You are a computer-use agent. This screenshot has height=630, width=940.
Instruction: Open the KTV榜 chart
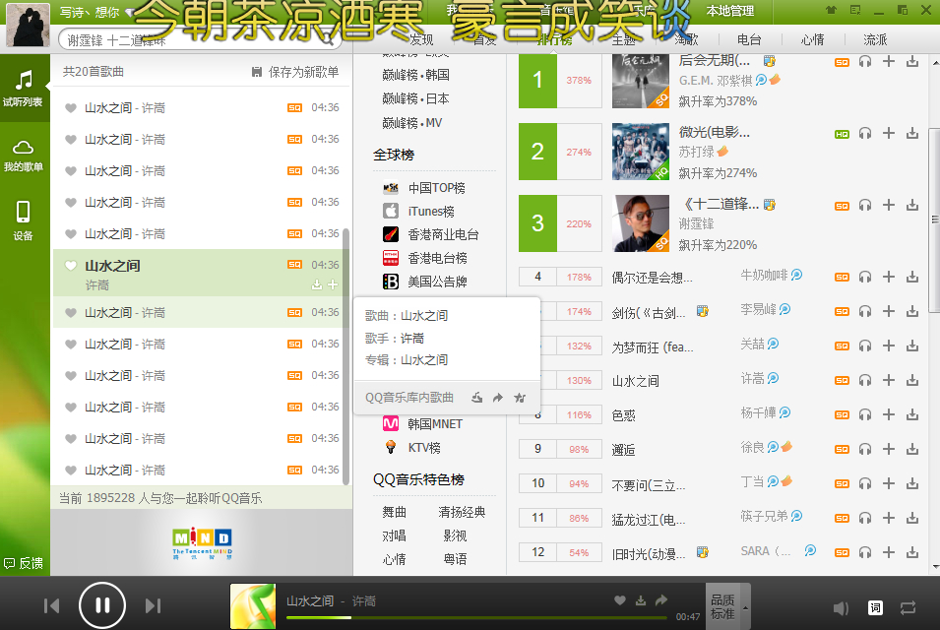coord(411,447)
